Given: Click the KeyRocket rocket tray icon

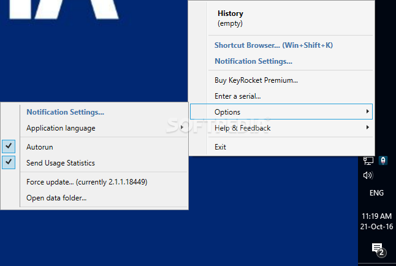Looking at the screenshot, I should click(x=383, y=161).
